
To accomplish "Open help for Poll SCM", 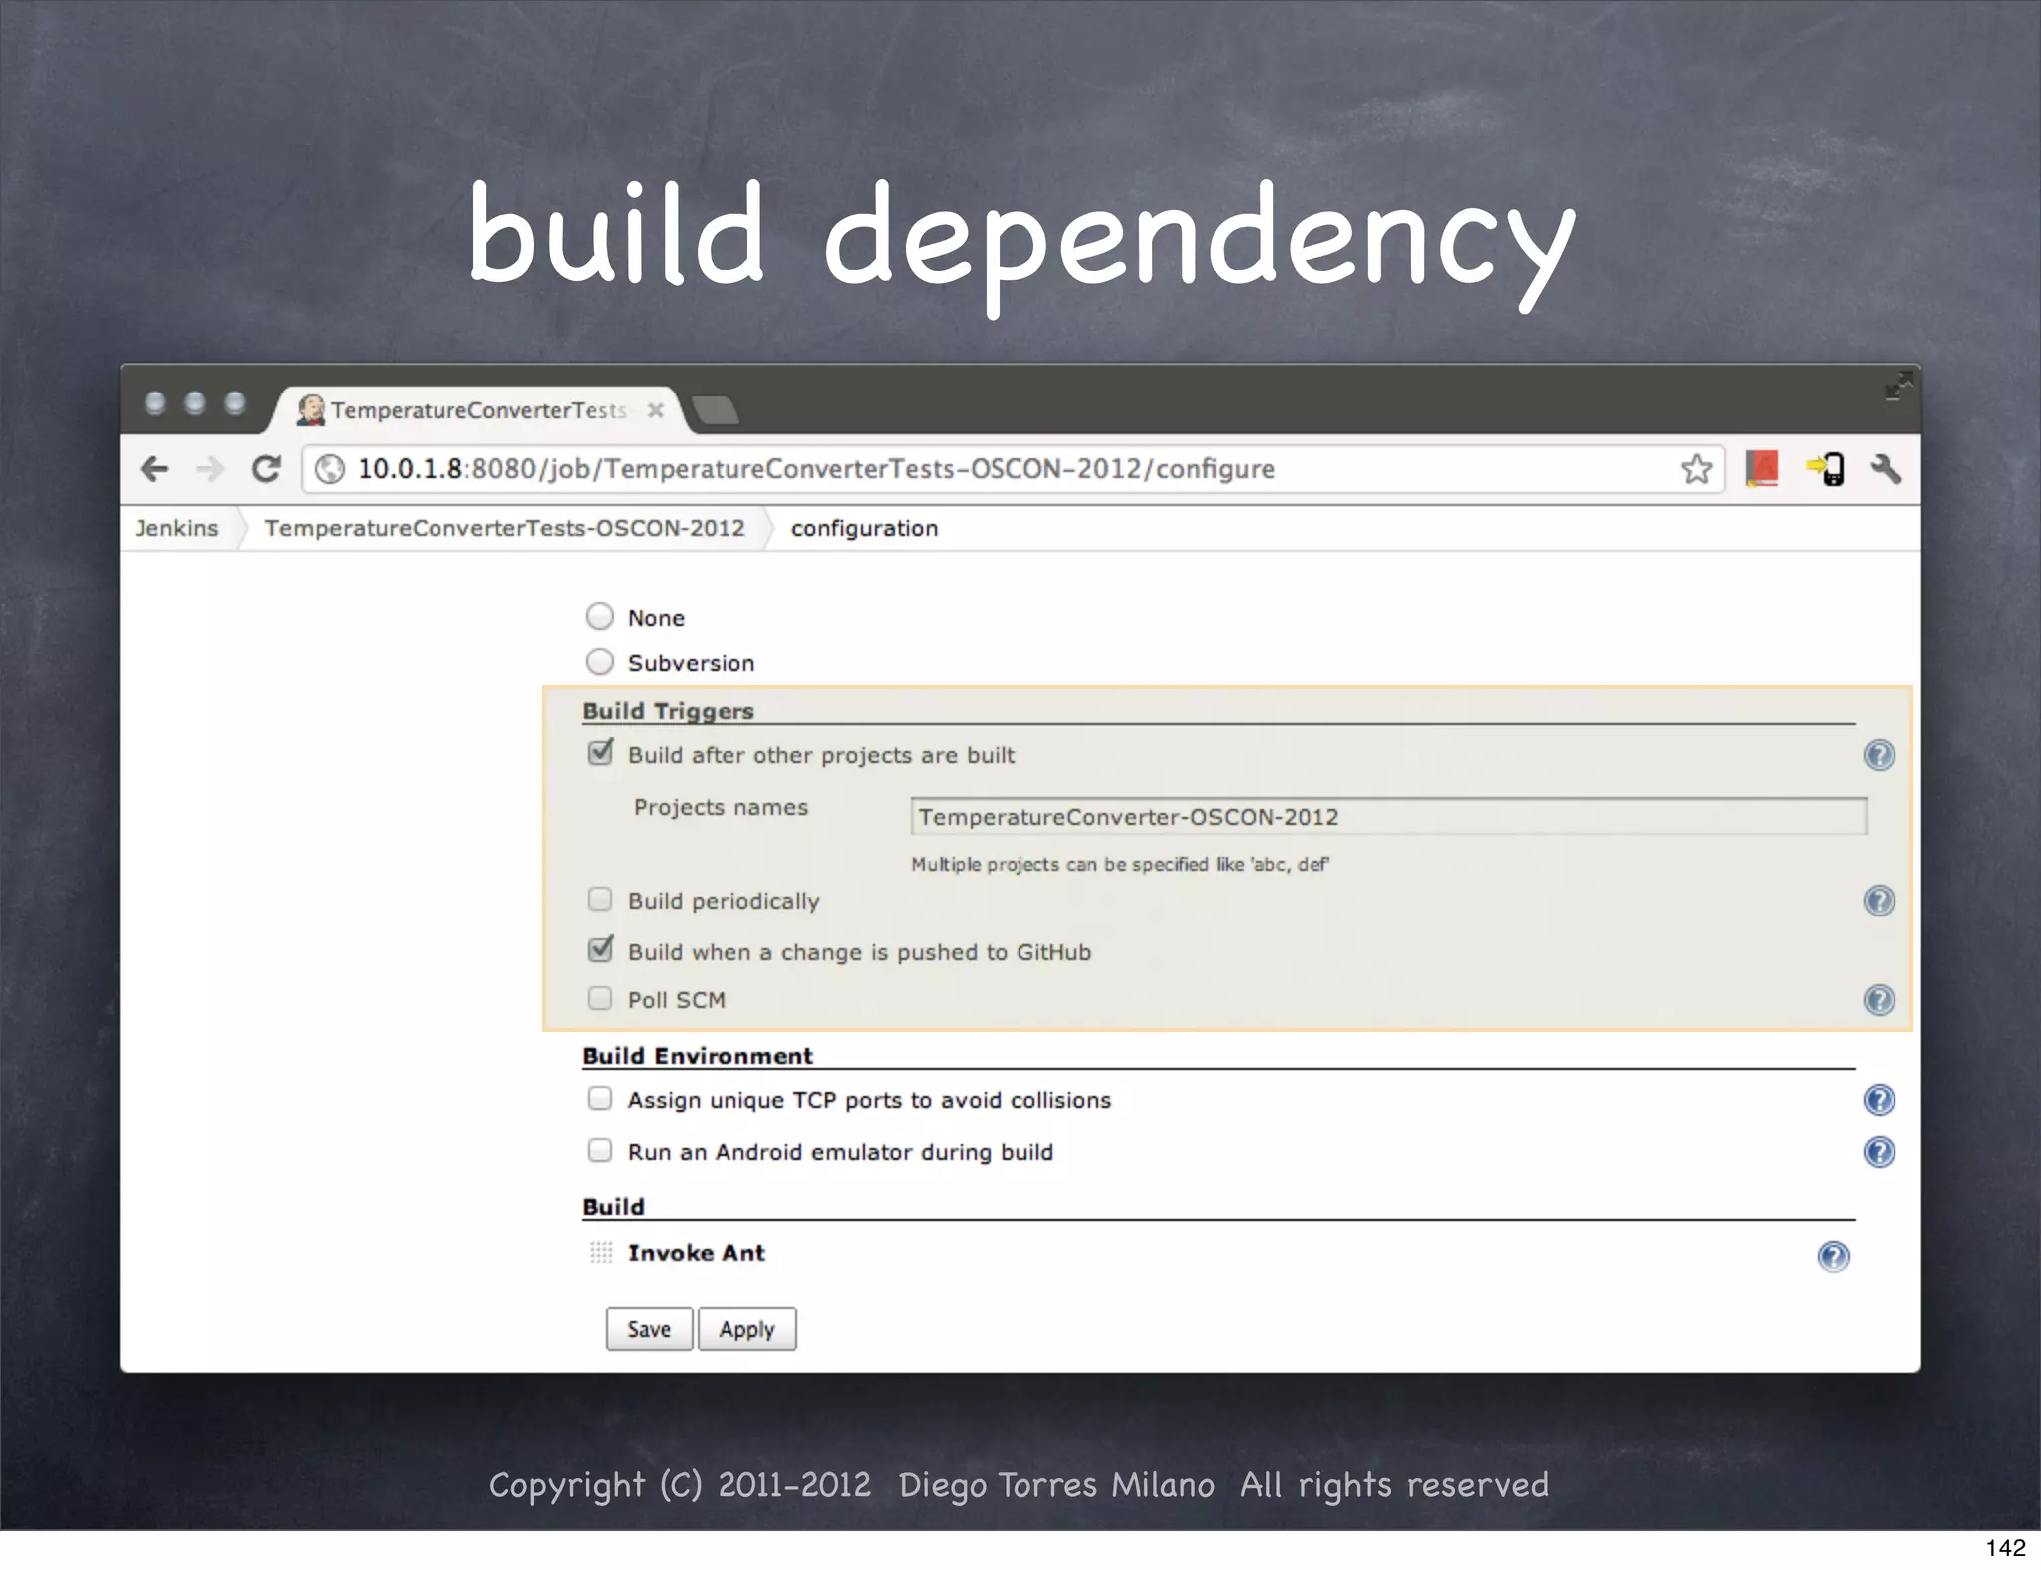I will [x=1879, y=999].
